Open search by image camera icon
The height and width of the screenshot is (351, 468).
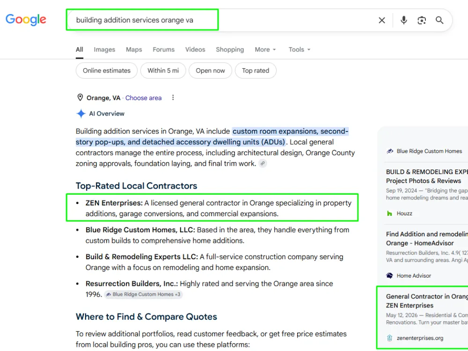click(422, 20)
